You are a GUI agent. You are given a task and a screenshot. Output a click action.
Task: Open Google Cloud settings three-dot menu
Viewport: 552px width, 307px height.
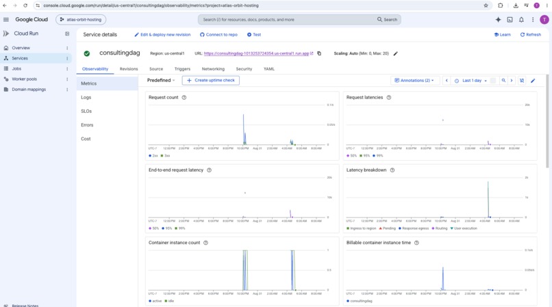coord(533,20)
